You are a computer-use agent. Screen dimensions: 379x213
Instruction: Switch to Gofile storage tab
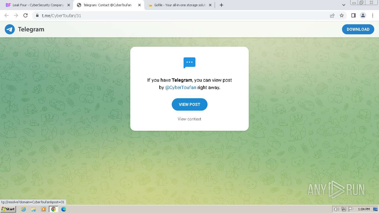pos(180,5)
